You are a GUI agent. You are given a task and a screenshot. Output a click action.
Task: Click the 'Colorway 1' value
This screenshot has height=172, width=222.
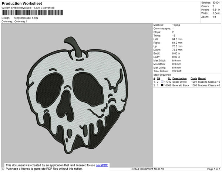(x=21, y=21)
